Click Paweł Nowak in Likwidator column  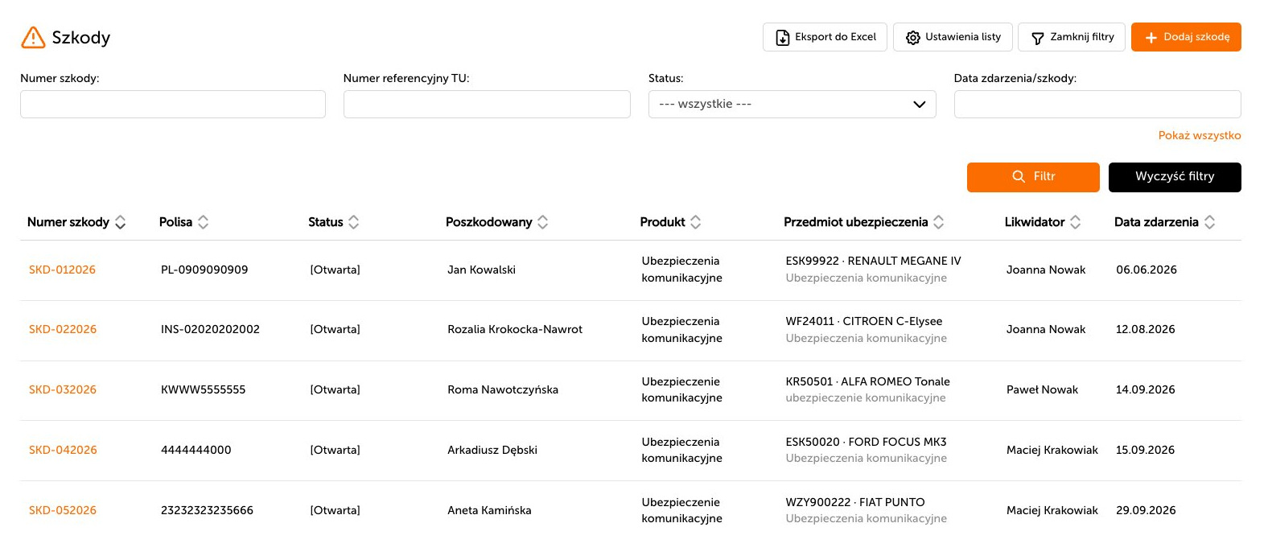pyautogui.click(x=1042, y=389)
